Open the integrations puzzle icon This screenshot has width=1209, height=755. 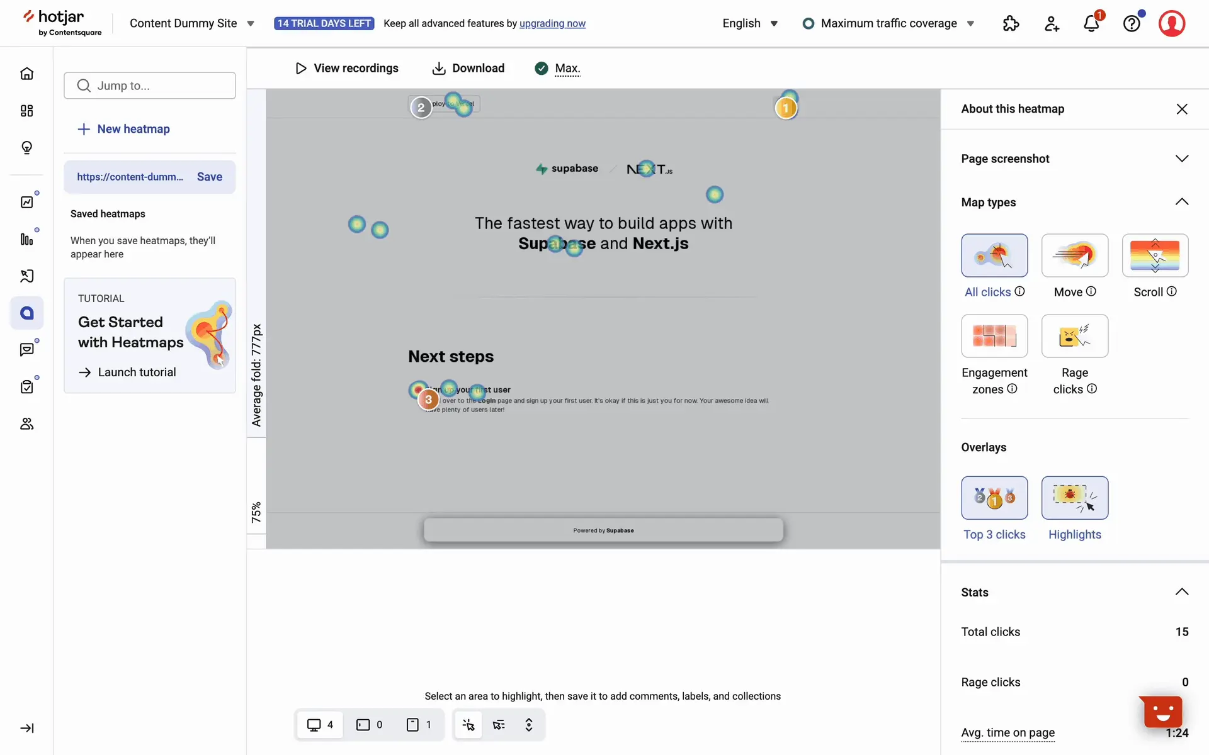tap(1011, 23)
